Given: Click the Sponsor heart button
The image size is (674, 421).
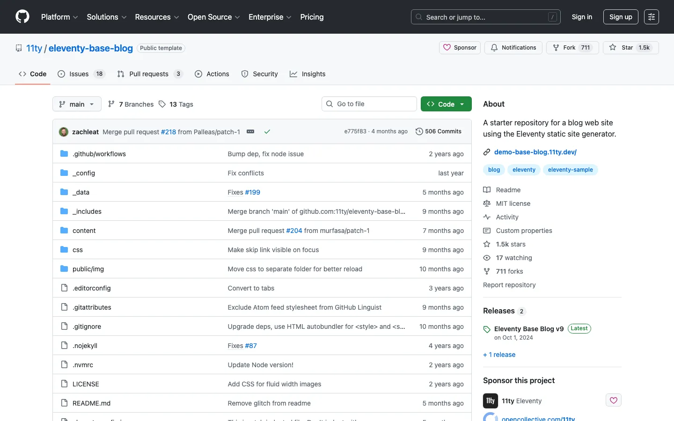Looking at the screenshot, I should tap(460, 48).
